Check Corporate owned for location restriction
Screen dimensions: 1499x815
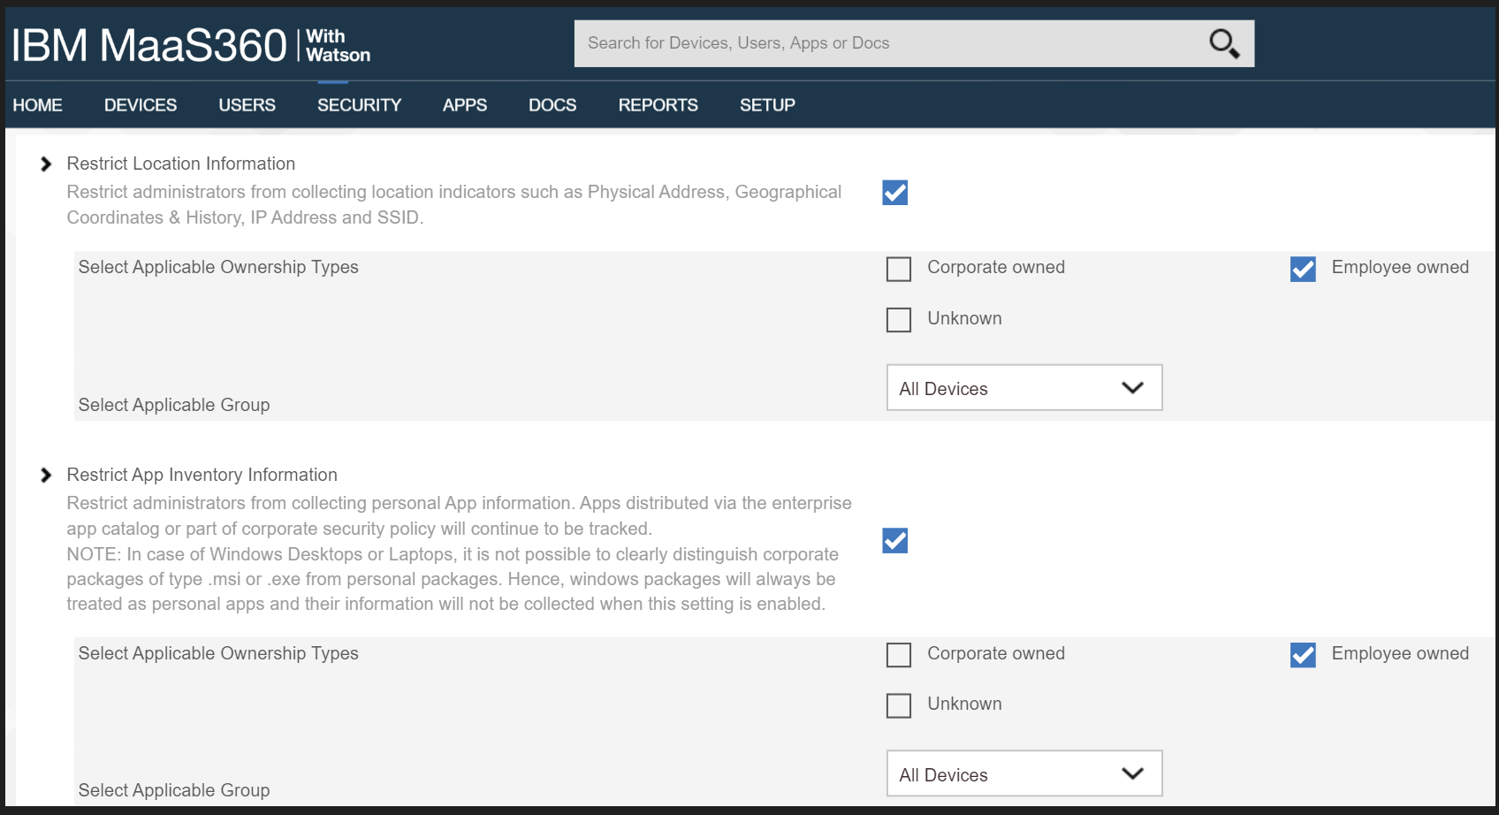tap(898, 268)
